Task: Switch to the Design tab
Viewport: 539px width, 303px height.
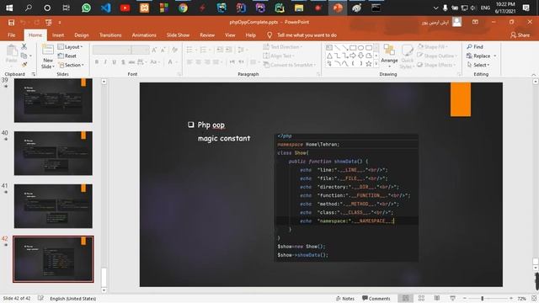Action: coord(82,35)
